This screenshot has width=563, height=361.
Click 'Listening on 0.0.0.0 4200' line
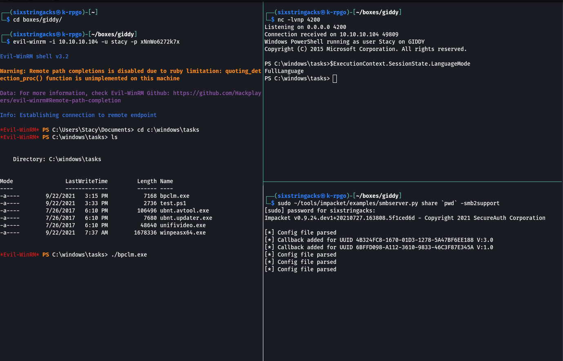(305, 27)
